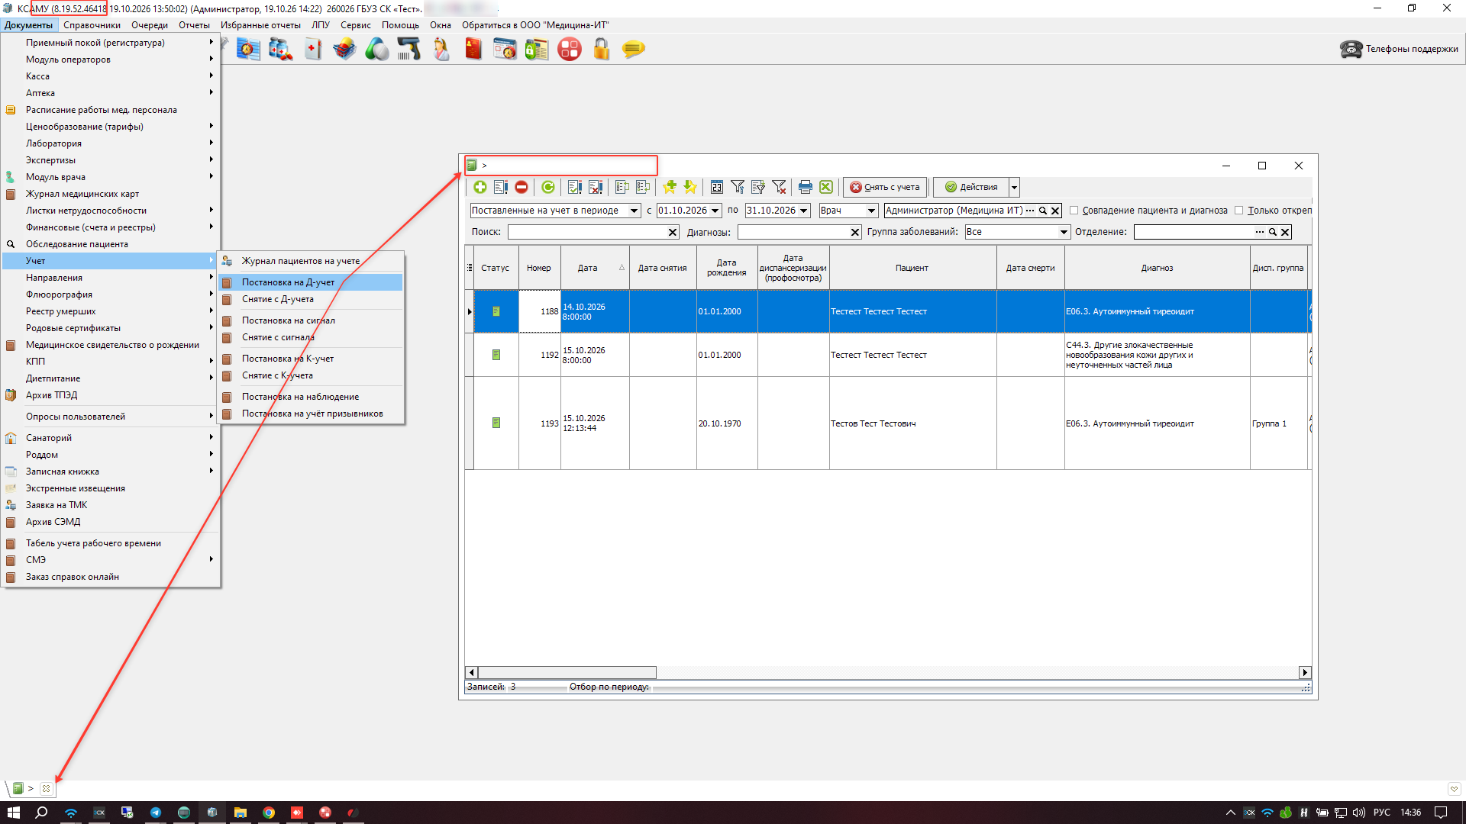Click the green refresh list icon

(x=548, y=187)
